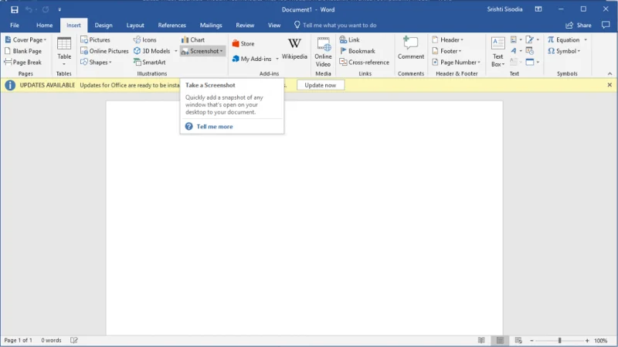Click the zoom slider handle
Image resolution: width=618 pixels, height=347 pixels.
click(x=559, y=340)
